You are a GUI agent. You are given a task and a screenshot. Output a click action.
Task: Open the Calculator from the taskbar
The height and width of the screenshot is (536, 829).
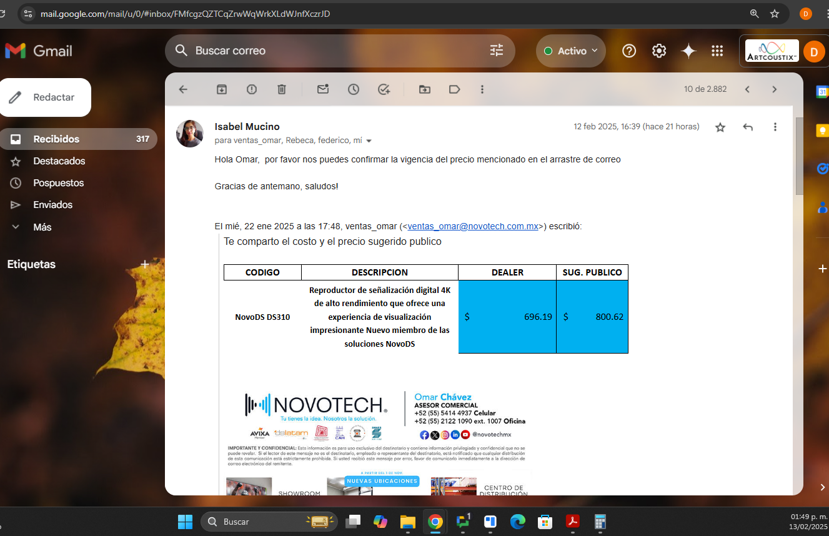click(600, 522)
